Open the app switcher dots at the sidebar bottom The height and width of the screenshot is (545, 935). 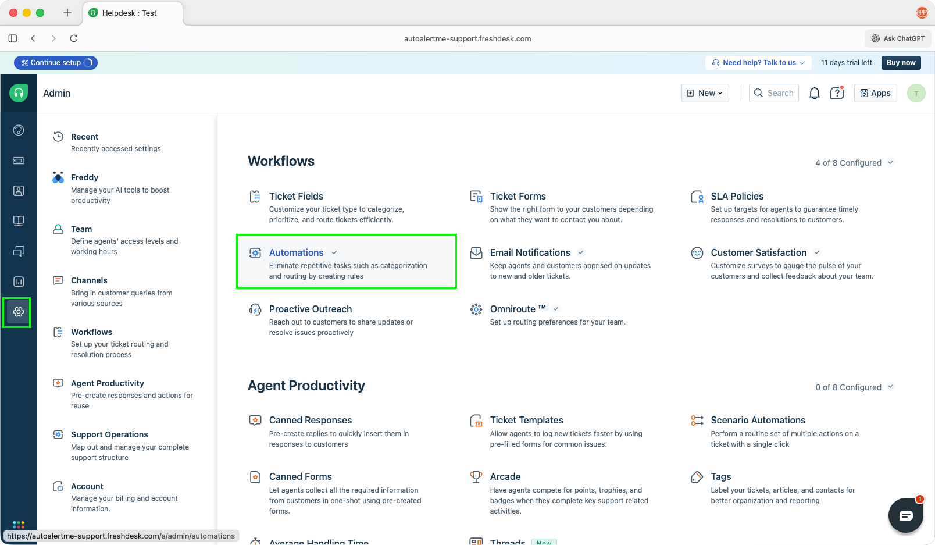tap(19, 524)
